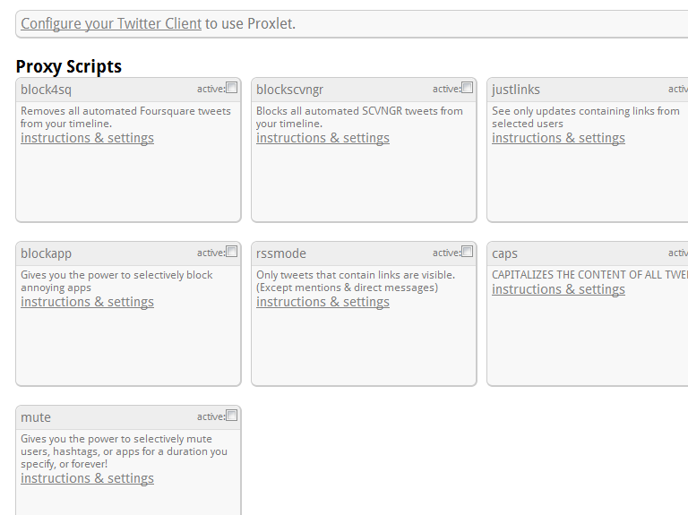Go to caps instructions & settings

558,289
